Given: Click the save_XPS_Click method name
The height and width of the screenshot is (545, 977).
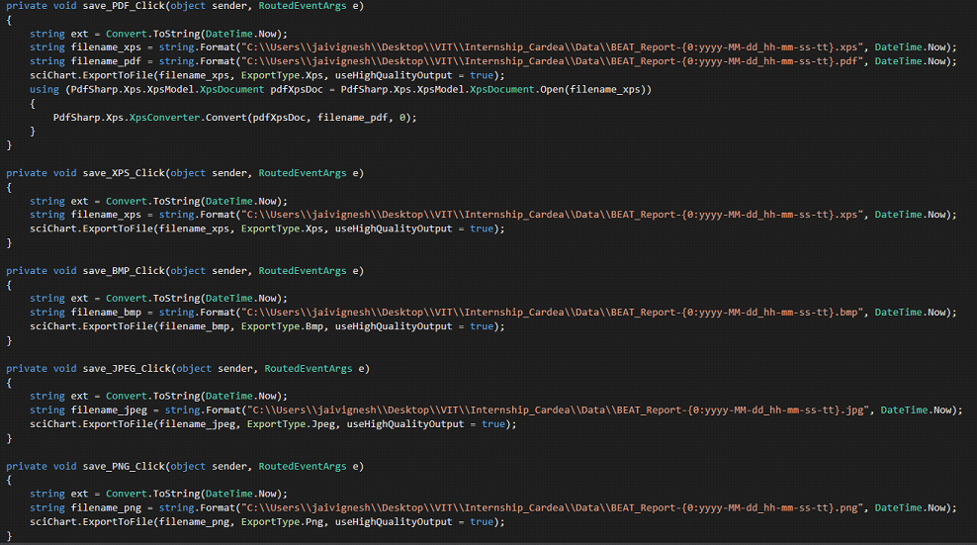Looking at the screenshot, I should pos(124,173).
